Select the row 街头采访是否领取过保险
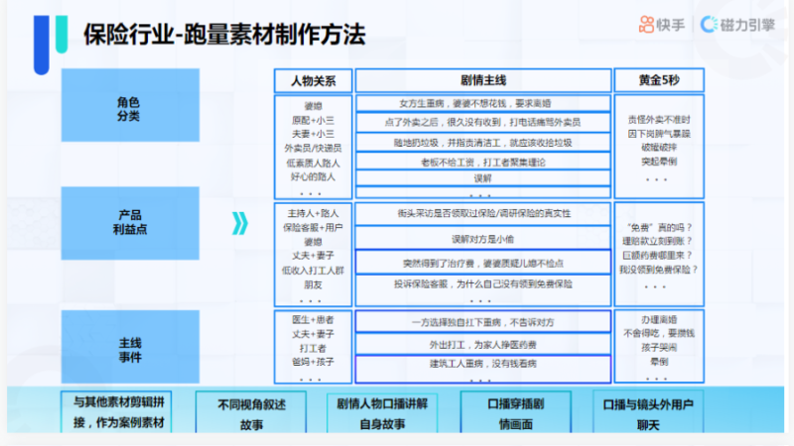The image size is (794, 446). tap(483, 214)
